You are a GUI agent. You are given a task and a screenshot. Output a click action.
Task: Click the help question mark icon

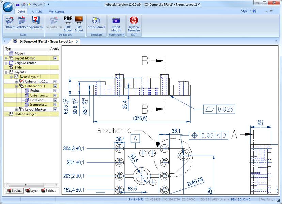[x=254, y=11]
